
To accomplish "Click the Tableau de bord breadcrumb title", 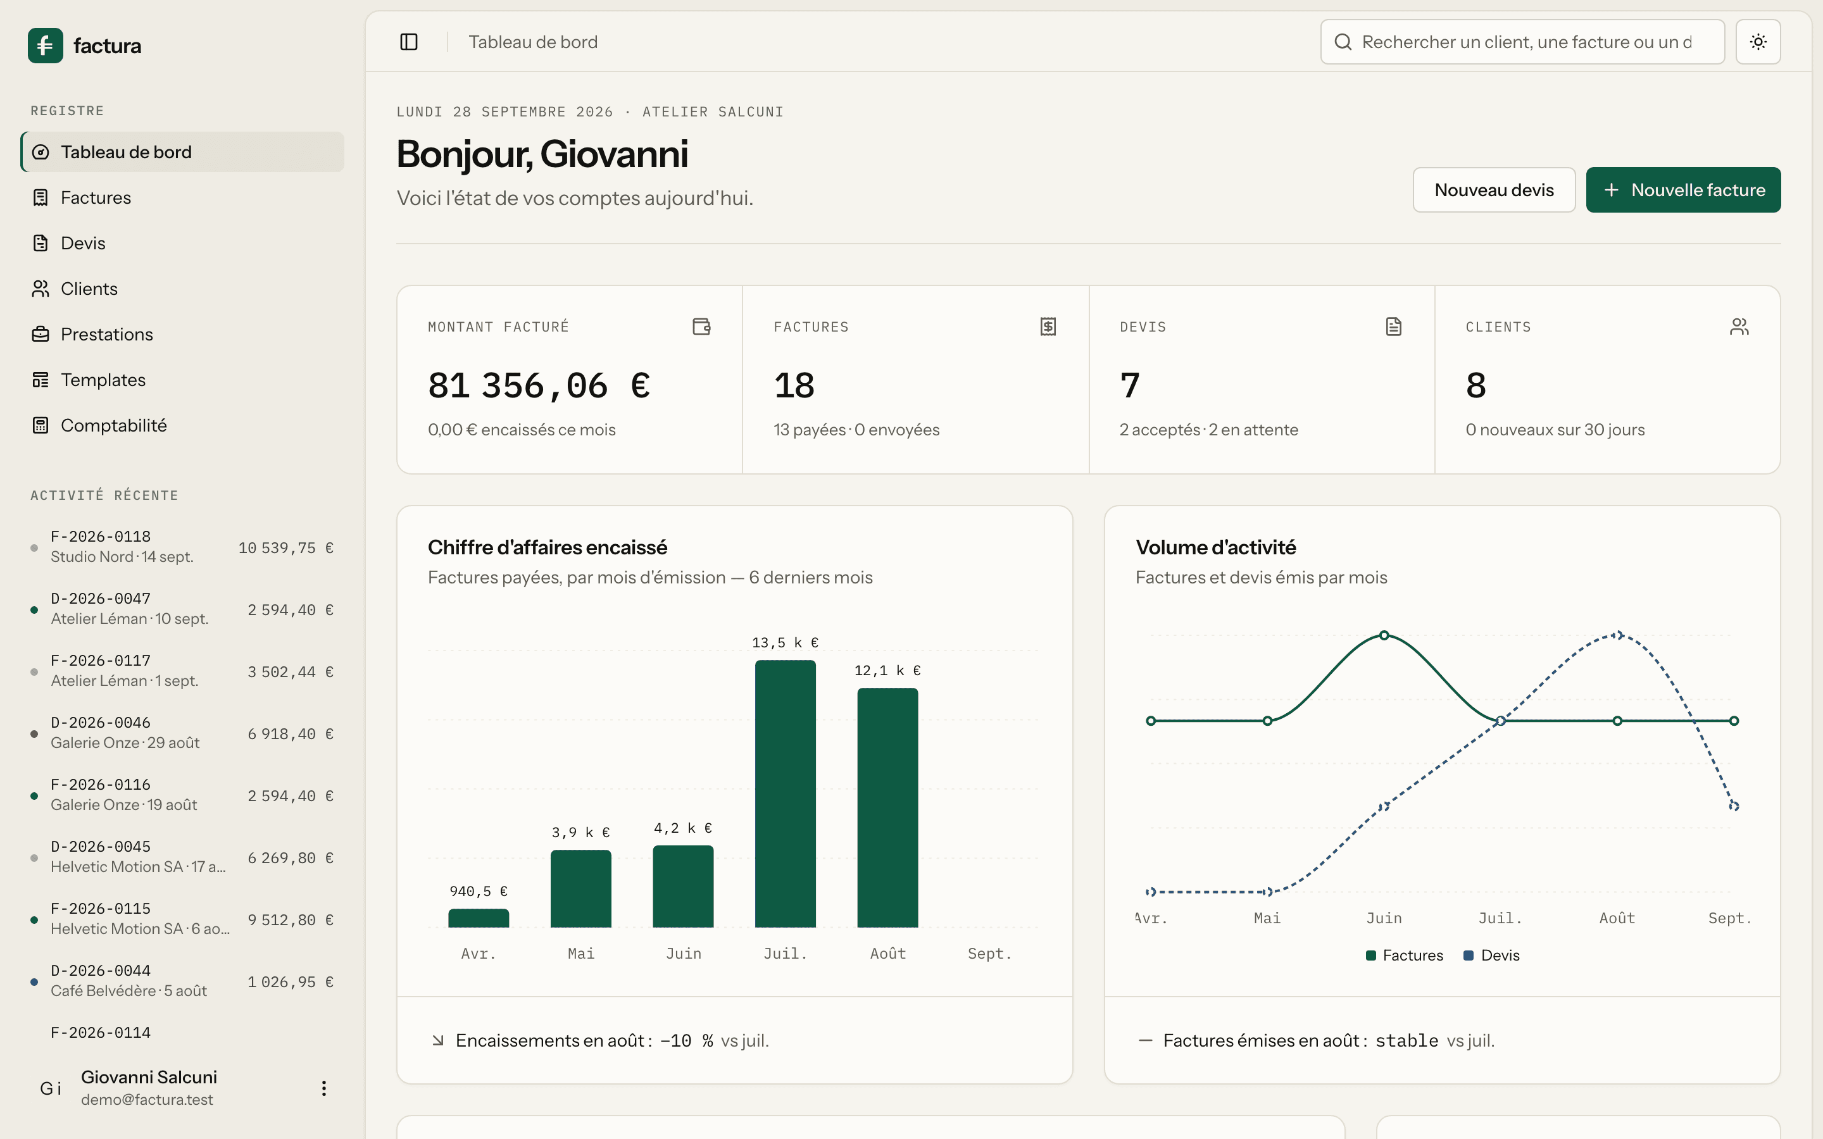I will pyautogui.click(x=534, y=42).
